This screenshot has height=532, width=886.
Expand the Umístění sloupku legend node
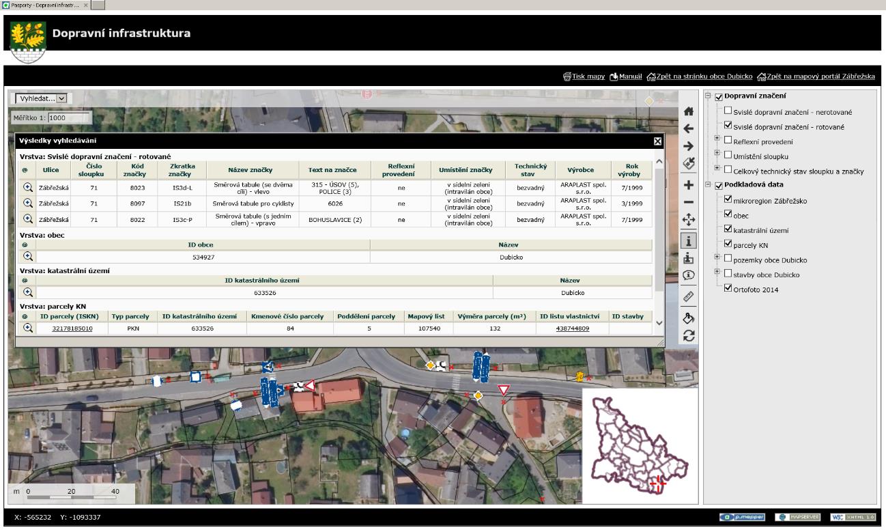pyautogui.click(x=717, y=154)
